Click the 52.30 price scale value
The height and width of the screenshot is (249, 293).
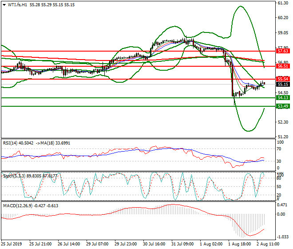coord(283,122)
